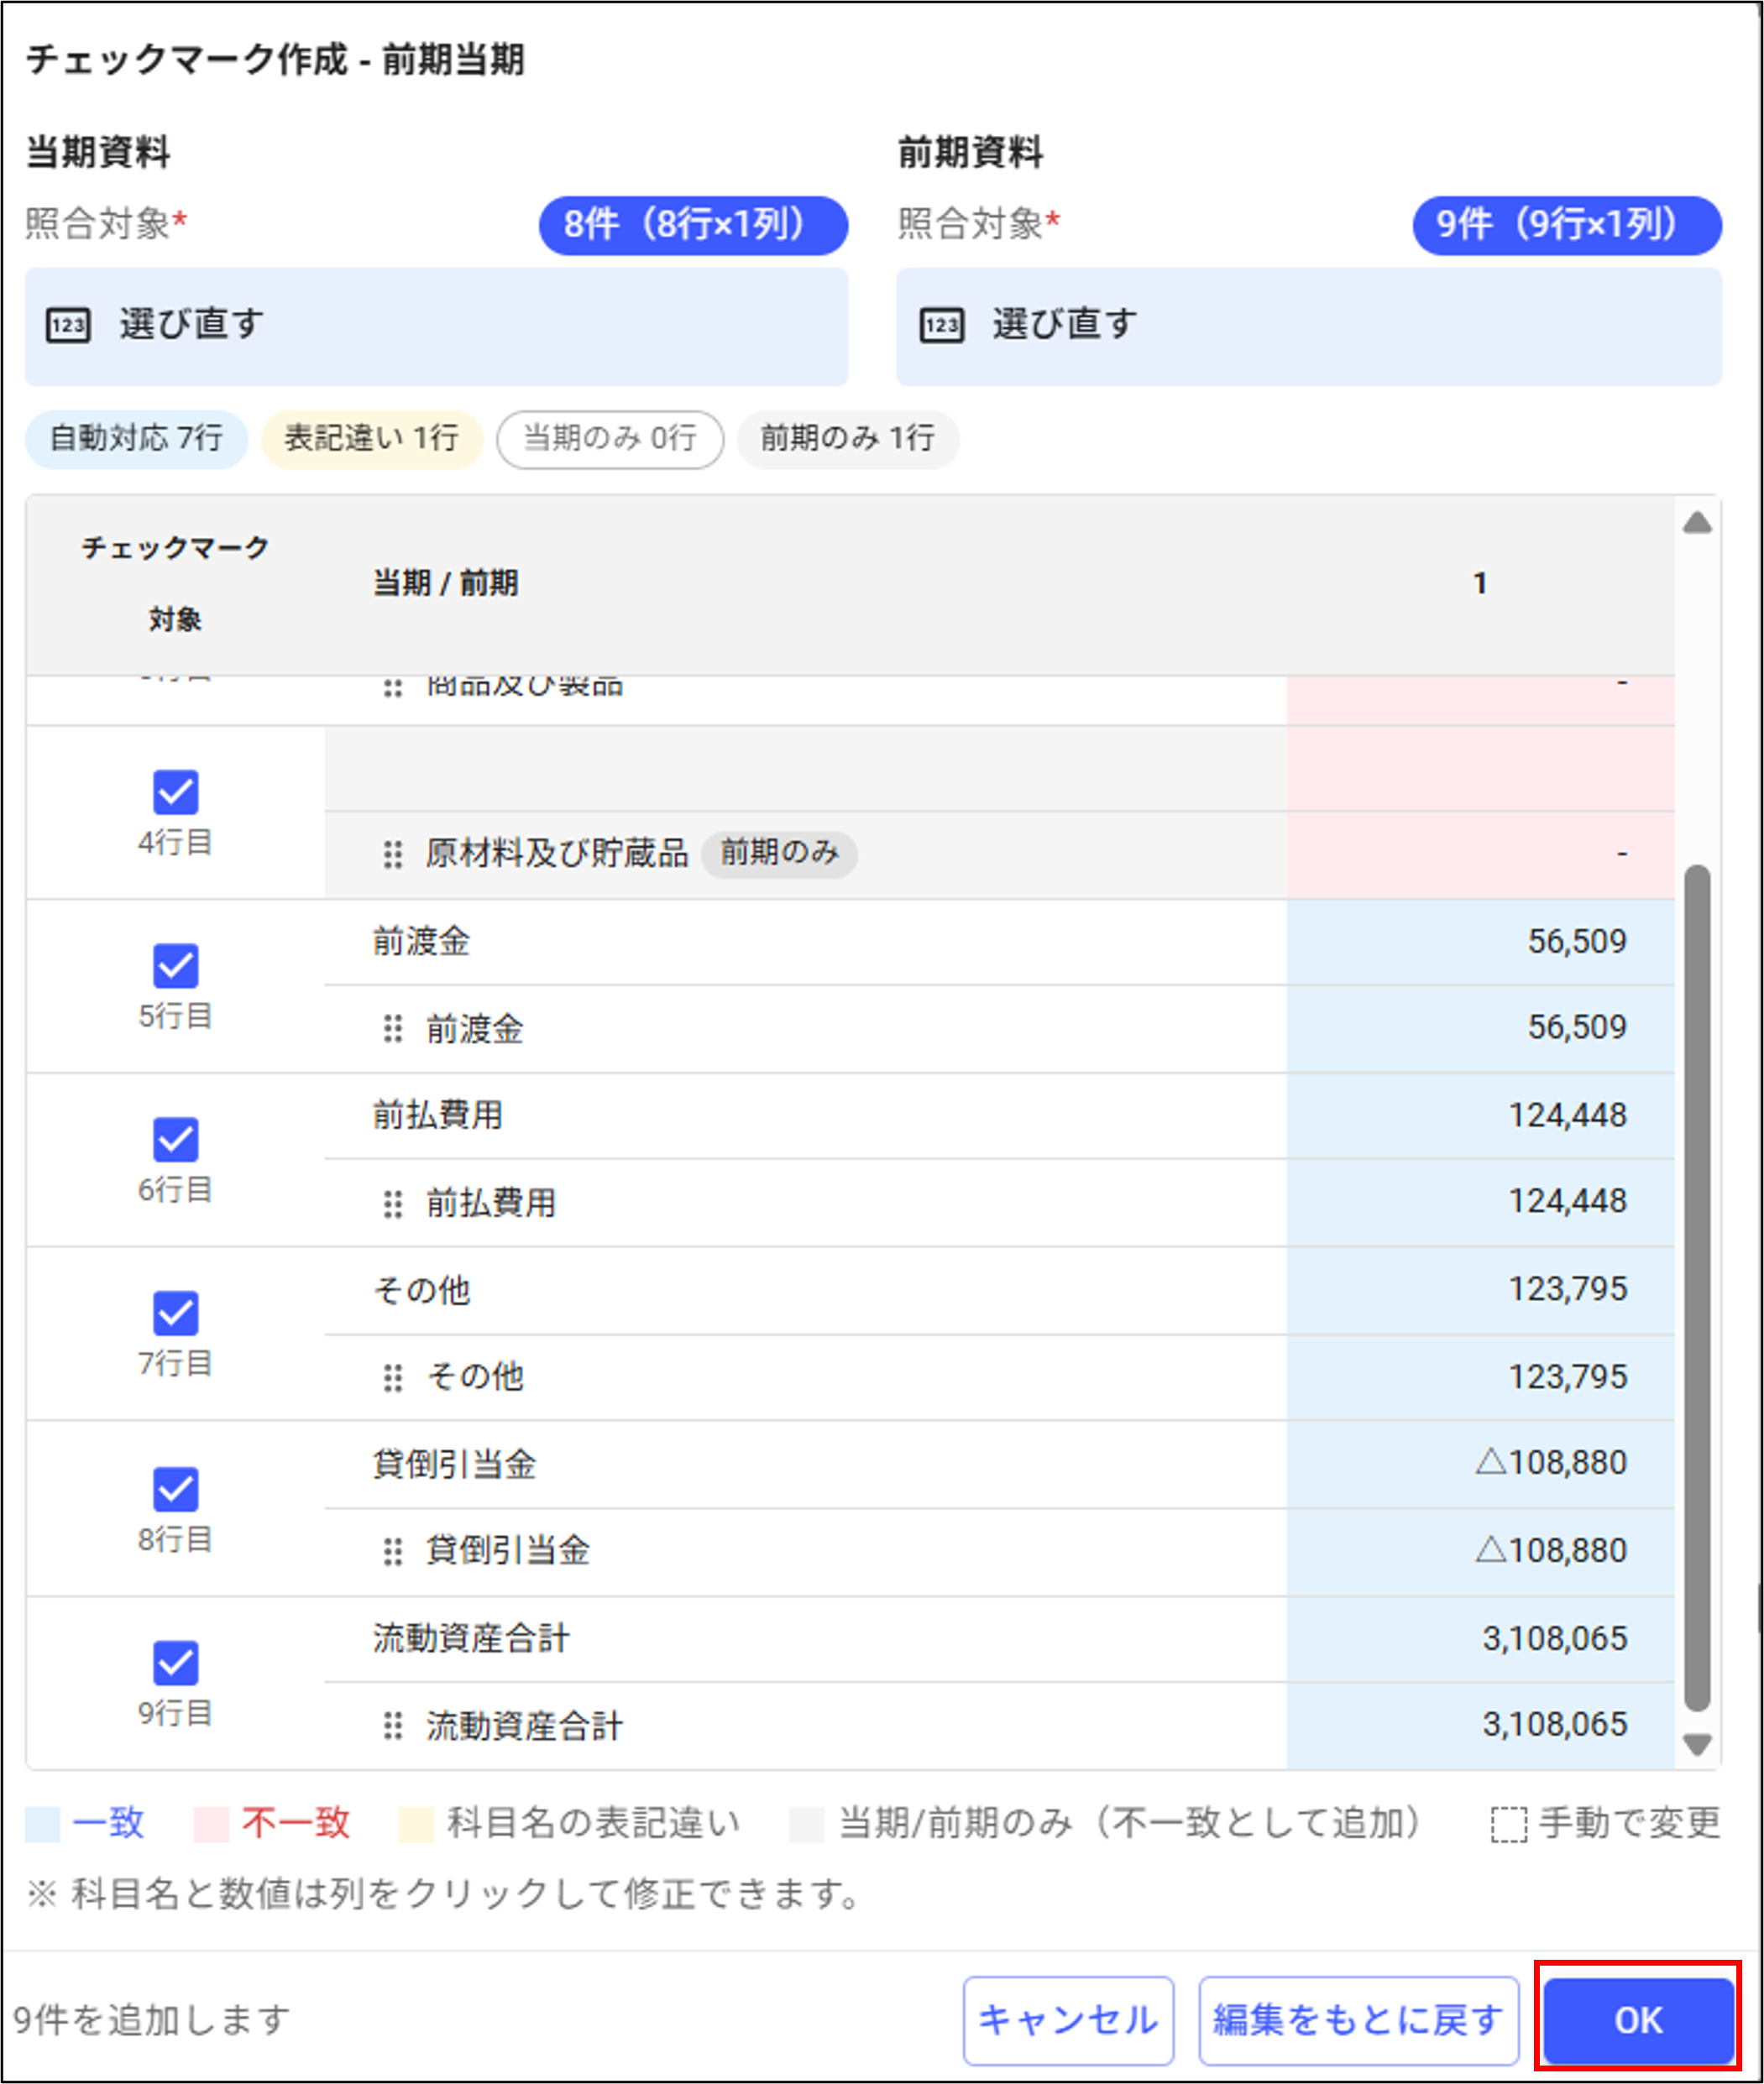Click upper 56,509 value cell
The width and height of the screenshot is (1764, 2084).
(1480, 942)
